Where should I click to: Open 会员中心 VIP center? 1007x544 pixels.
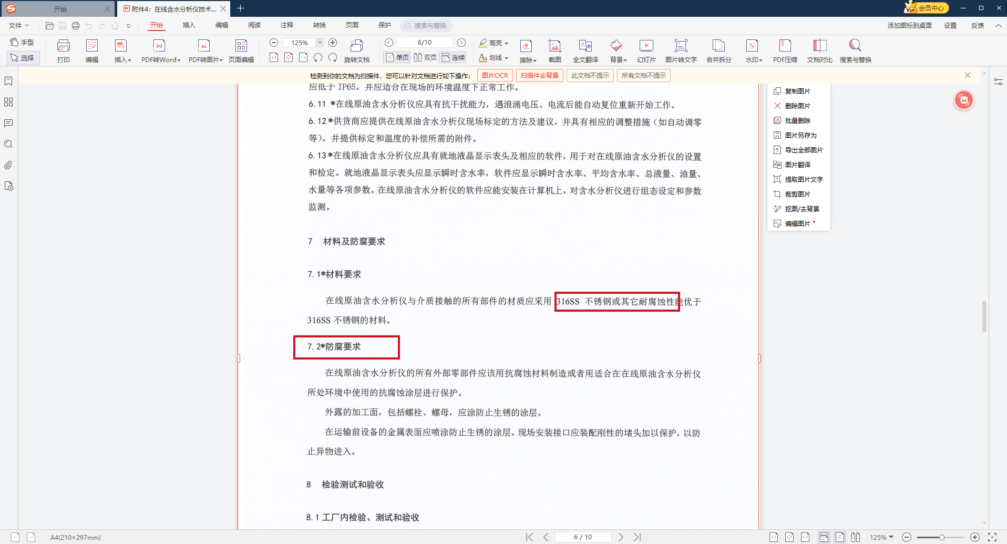click(926, 8)
